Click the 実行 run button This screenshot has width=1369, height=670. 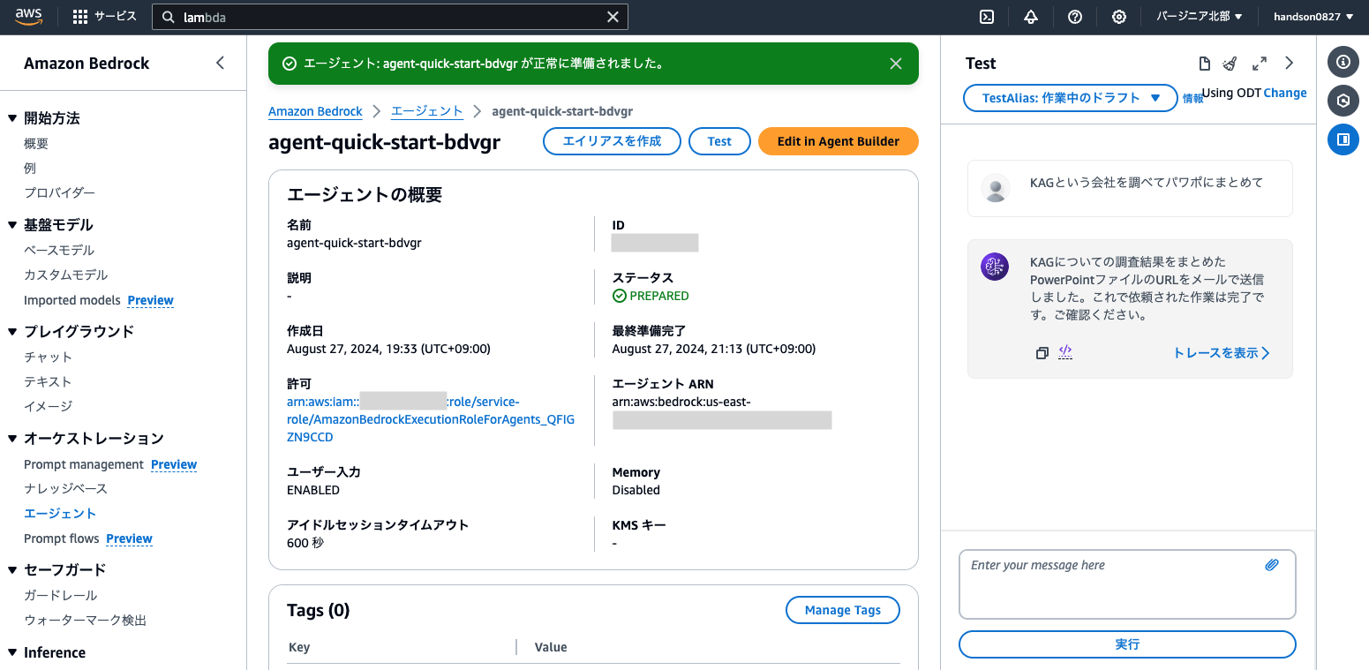(1127, 644)
